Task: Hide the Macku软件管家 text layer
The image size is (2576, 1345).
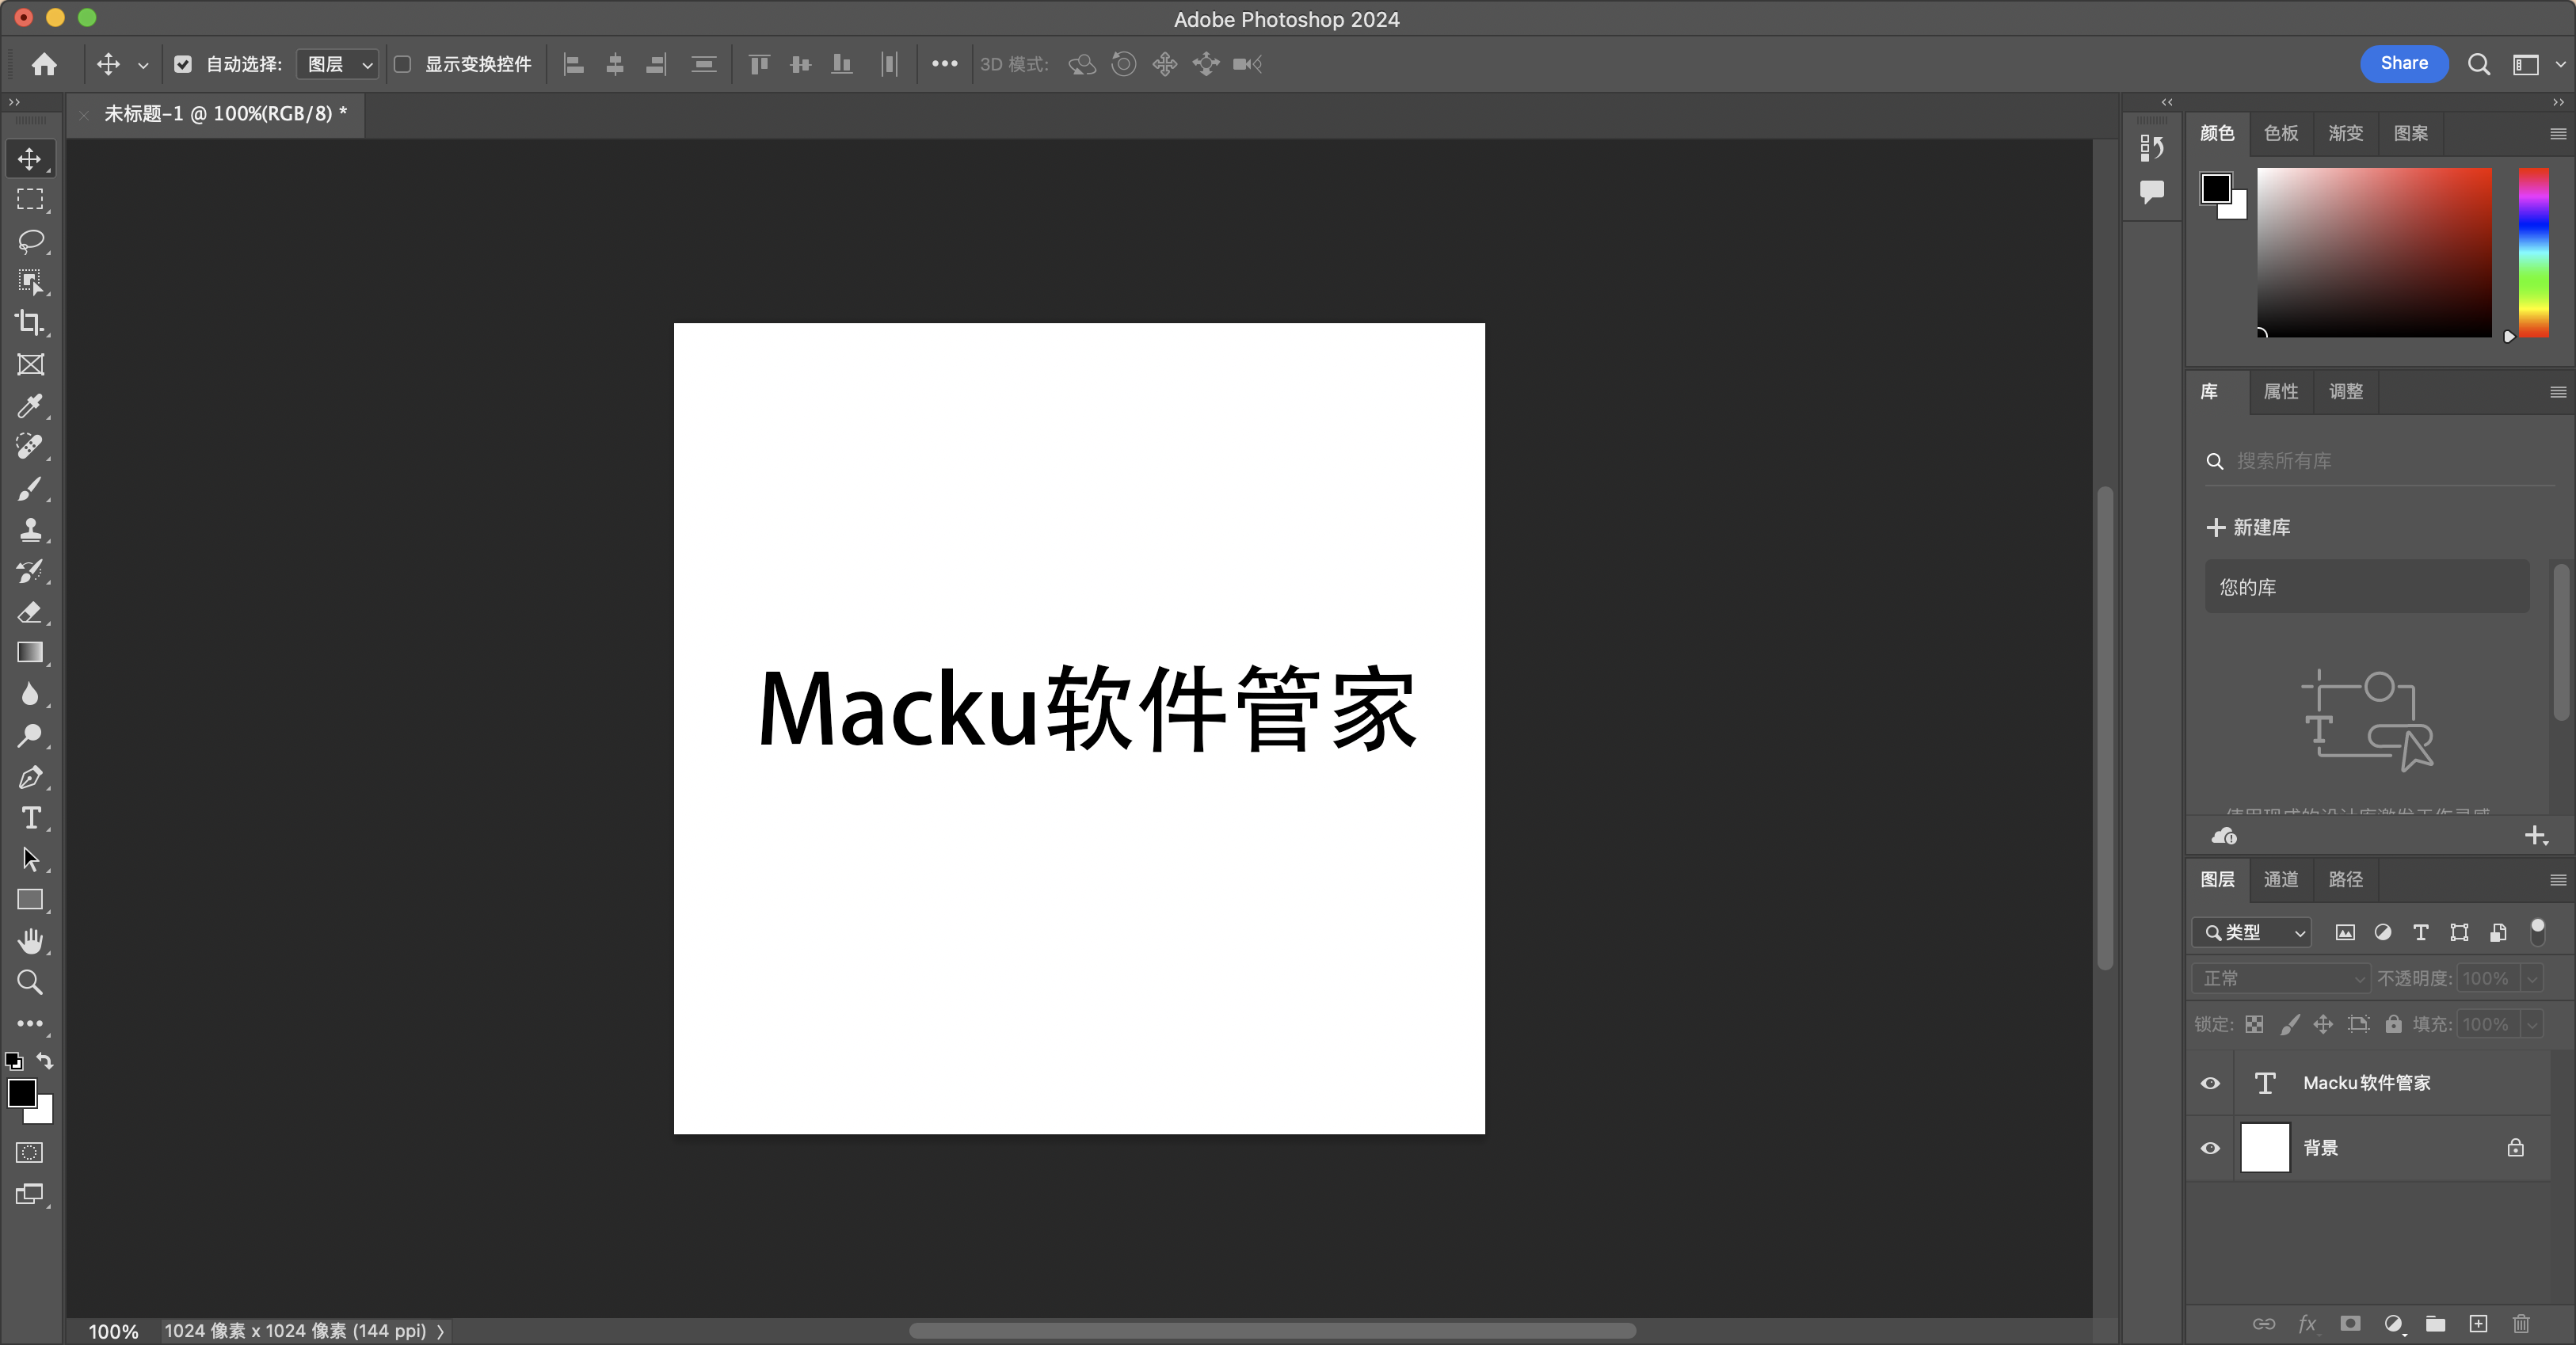Action: [x=2210, y=1083]
